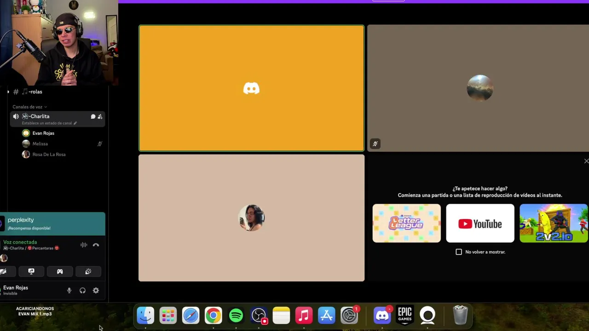
Task: Deafen audio with the headphones icon
Action: (x=82, y=291)
